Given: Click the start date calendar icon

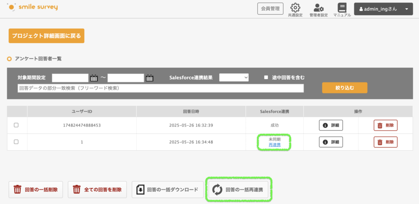Looking at the screenshot, I should [94, 78].
